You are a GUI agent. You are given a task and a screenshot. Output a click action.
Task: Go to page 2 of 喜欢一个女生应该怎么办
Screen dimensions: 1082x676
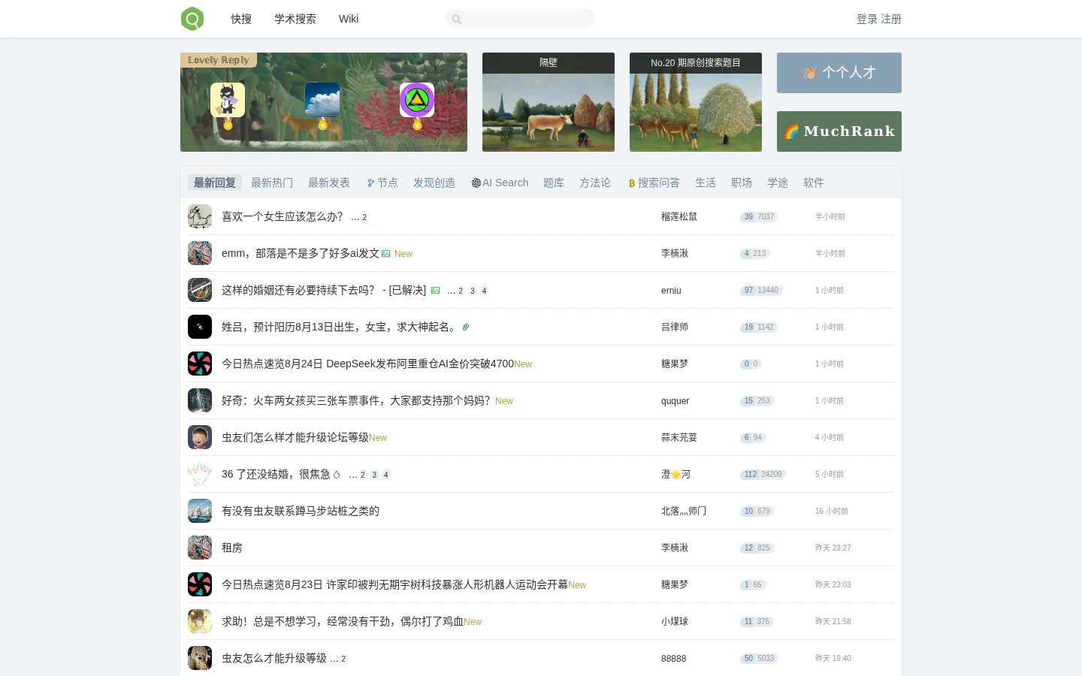[x=364, y=217]
